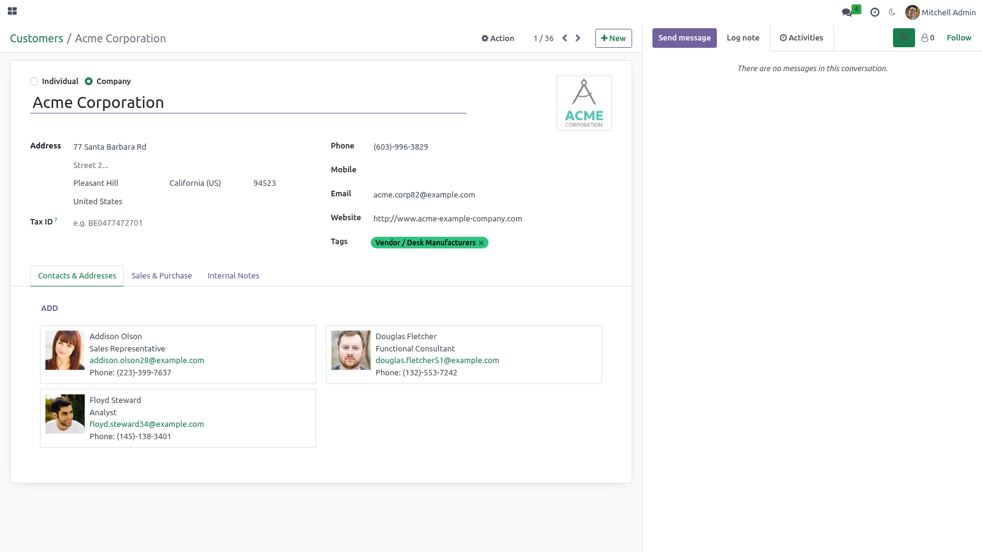Toggle dark mode moon icon

[892, 12]
